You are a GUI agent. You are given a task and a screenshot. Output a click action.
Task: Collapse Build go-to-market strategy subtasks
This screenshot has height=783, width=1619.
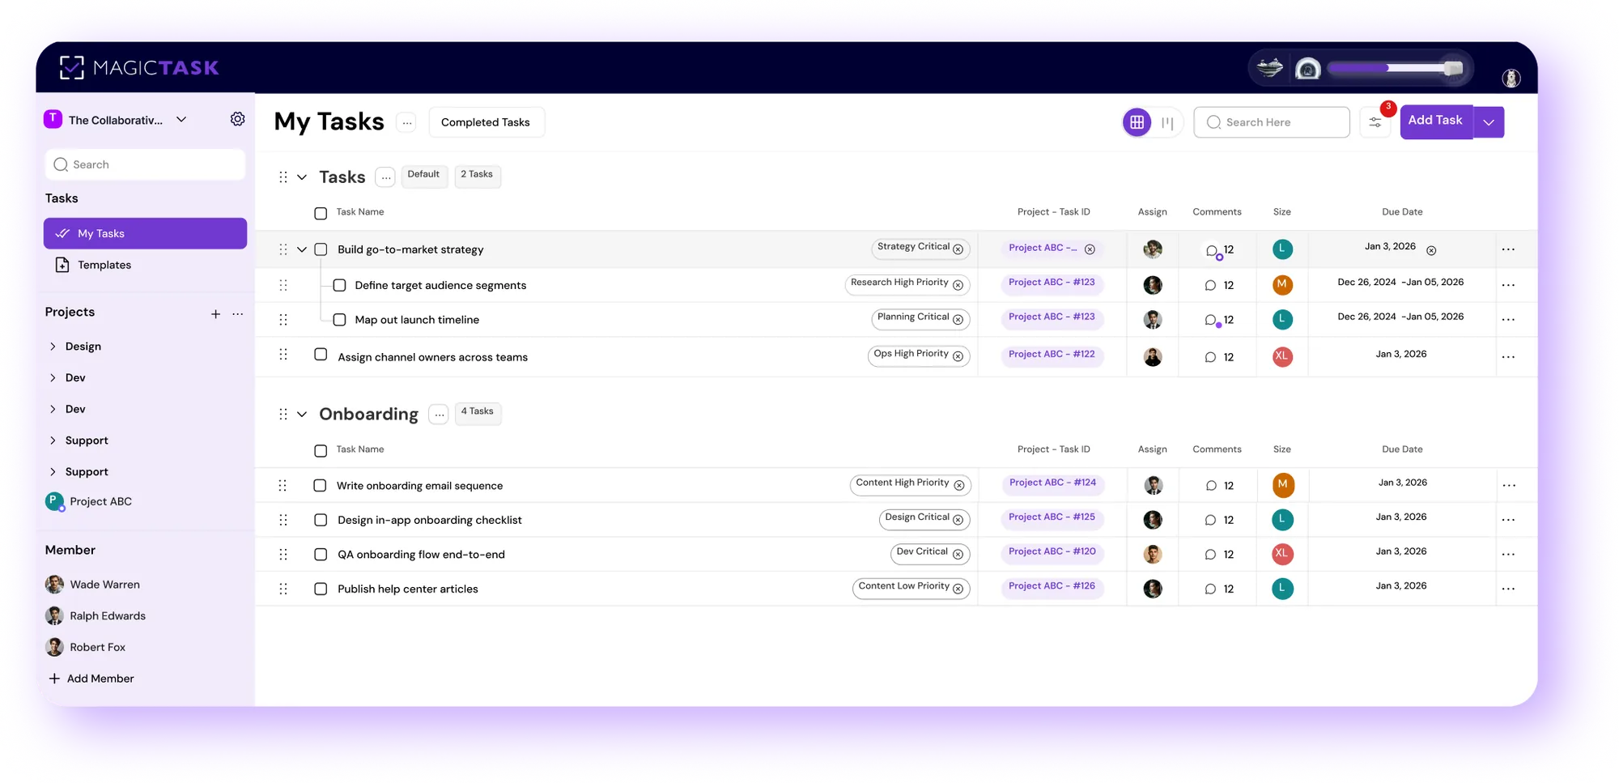pos(302,249)
